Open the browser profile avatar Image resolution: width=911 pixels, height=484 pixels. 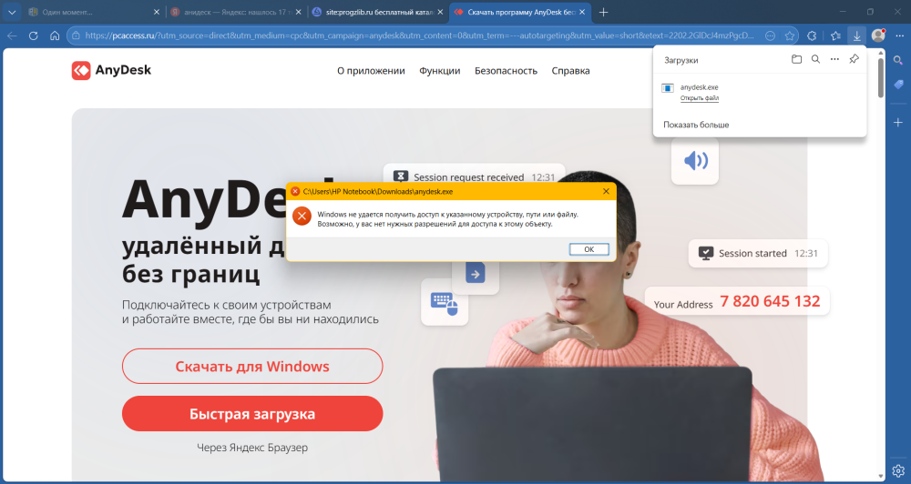click(x=878, y=35)
